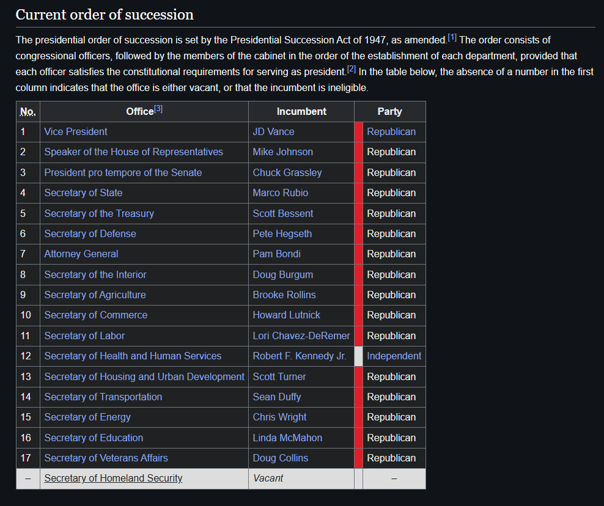Open JD Vance's article link

click(x=273, y=132)
